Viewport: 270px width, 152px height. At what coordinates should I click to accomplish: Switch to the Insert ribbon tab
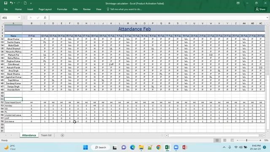click(30, 9)
